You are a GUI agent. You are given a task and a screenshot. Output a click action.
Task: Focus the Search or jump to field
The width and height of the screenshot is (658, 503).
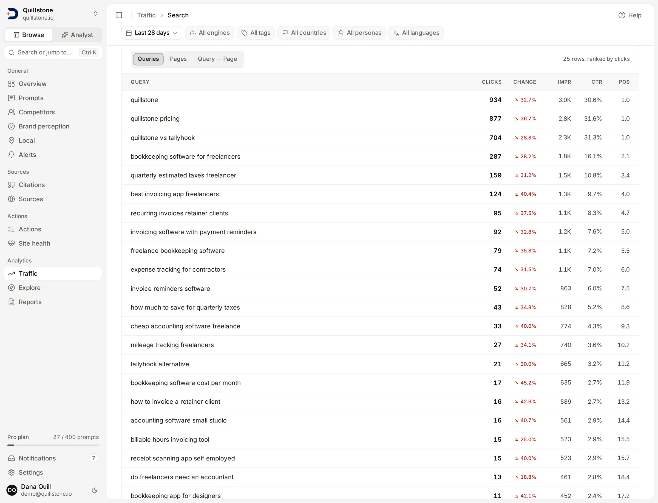tap(53, 52)
